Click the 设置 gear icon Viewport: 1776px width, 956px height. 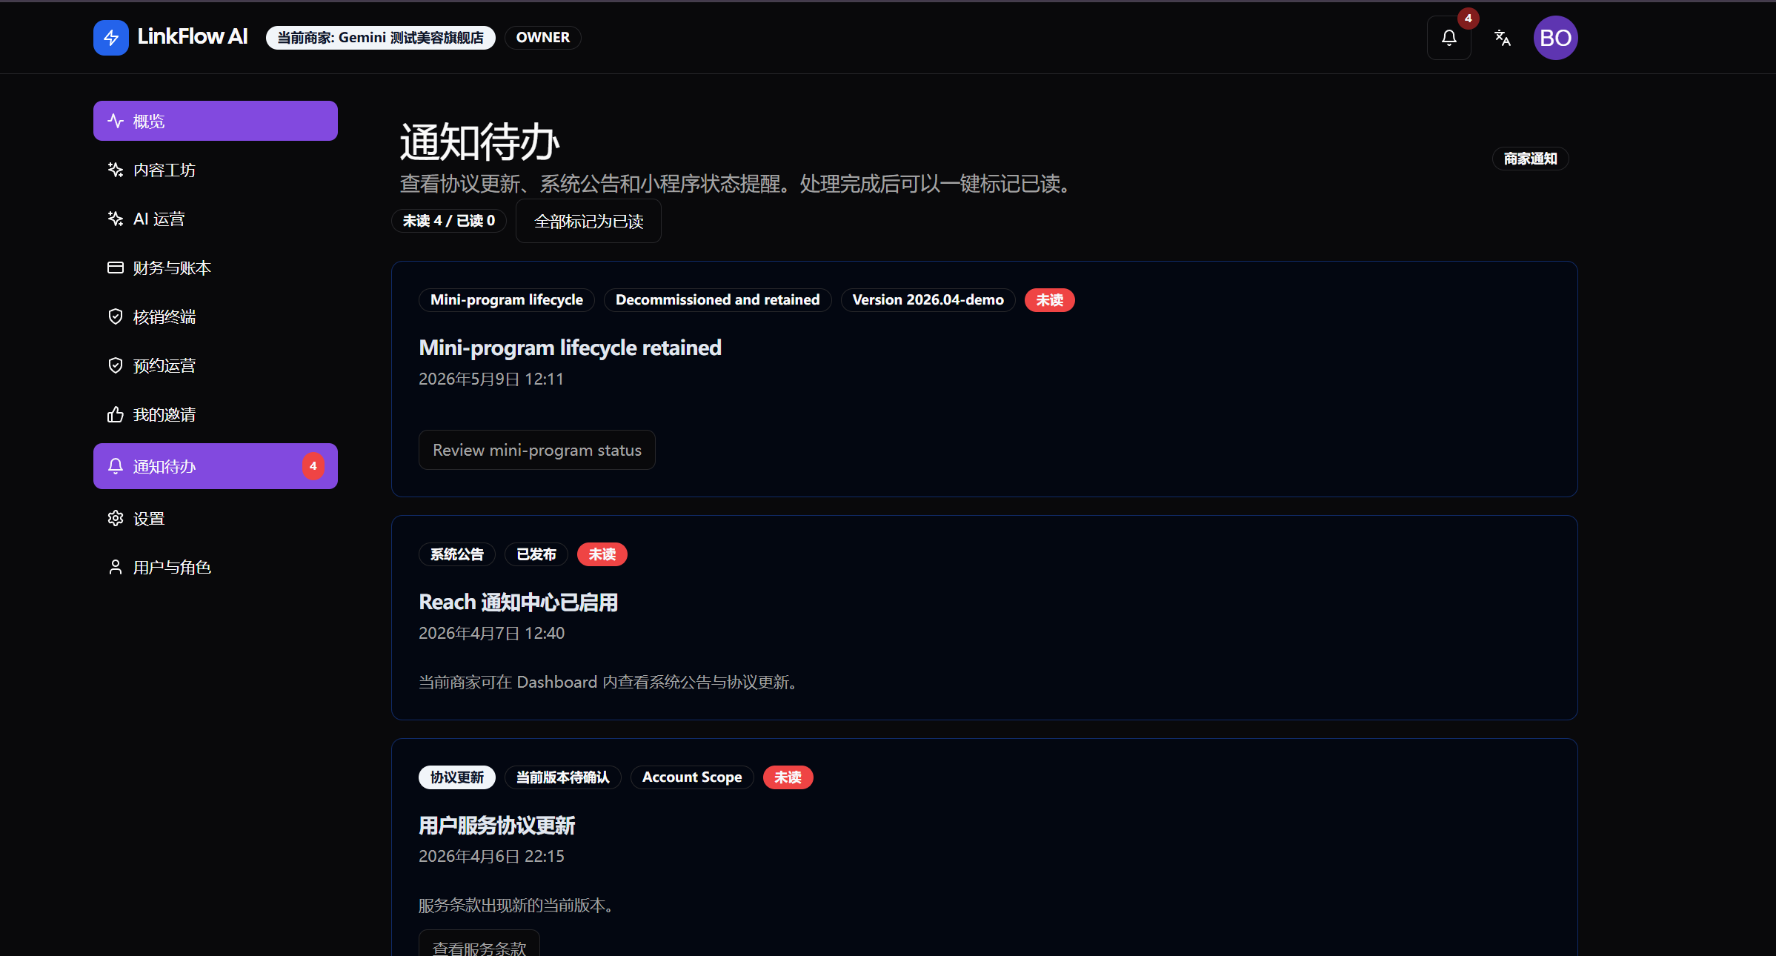coord(116,518)
